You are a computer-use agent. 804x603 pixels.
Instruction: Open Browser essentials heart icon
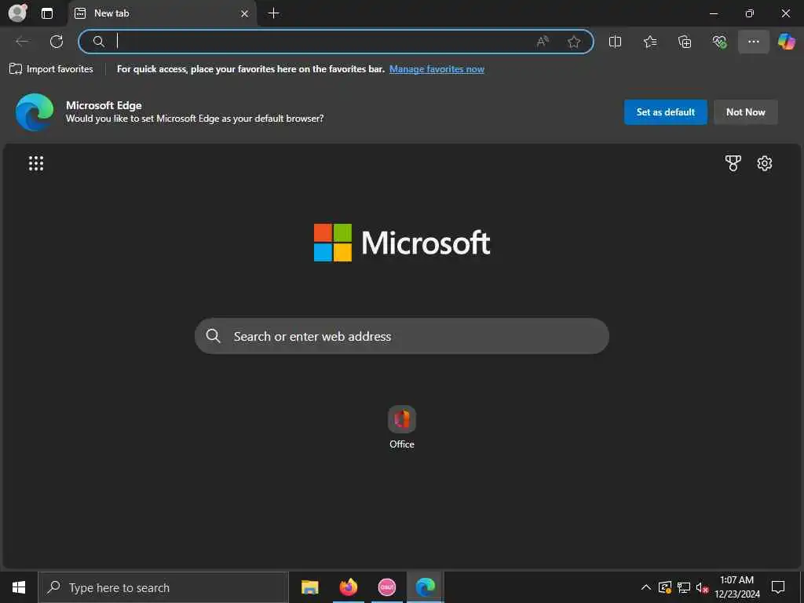719,42
